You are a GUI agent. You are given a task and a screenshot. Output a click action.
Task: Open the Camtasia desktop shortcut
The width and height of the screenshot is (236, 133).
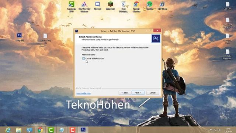point(72,7)
